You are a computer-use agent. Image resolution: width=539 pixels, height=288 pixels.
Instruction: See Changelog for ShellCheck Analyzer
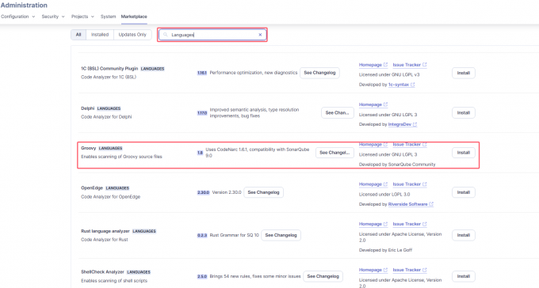[x=323, y=276]
